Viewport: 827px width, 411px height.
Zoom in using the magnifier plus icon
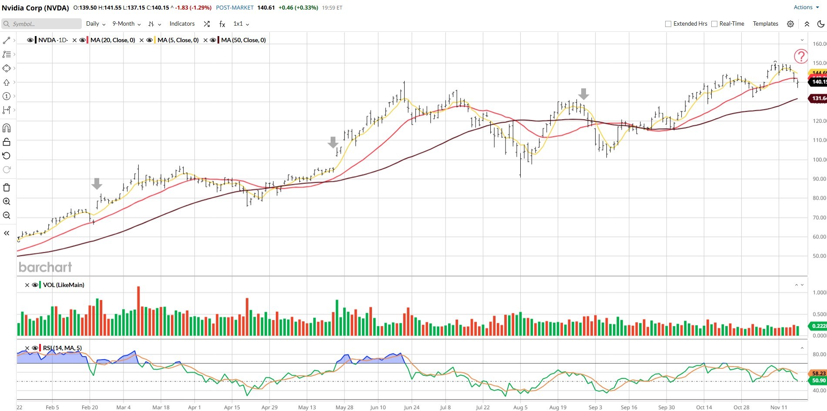pyautogui.click(x=7, y=201)
